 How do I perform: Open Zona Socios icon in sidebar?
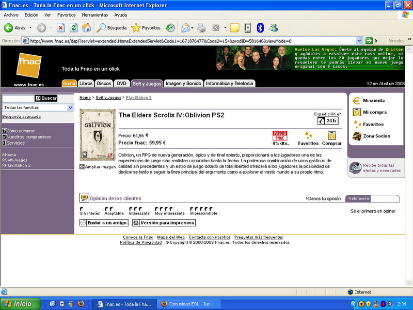(356, 136)
